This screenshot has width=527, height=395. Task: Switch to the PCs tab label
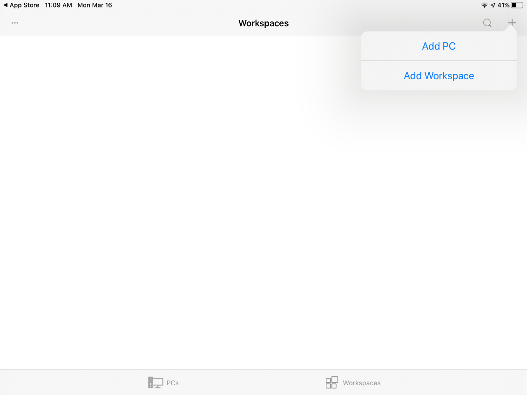pos(173,383)
